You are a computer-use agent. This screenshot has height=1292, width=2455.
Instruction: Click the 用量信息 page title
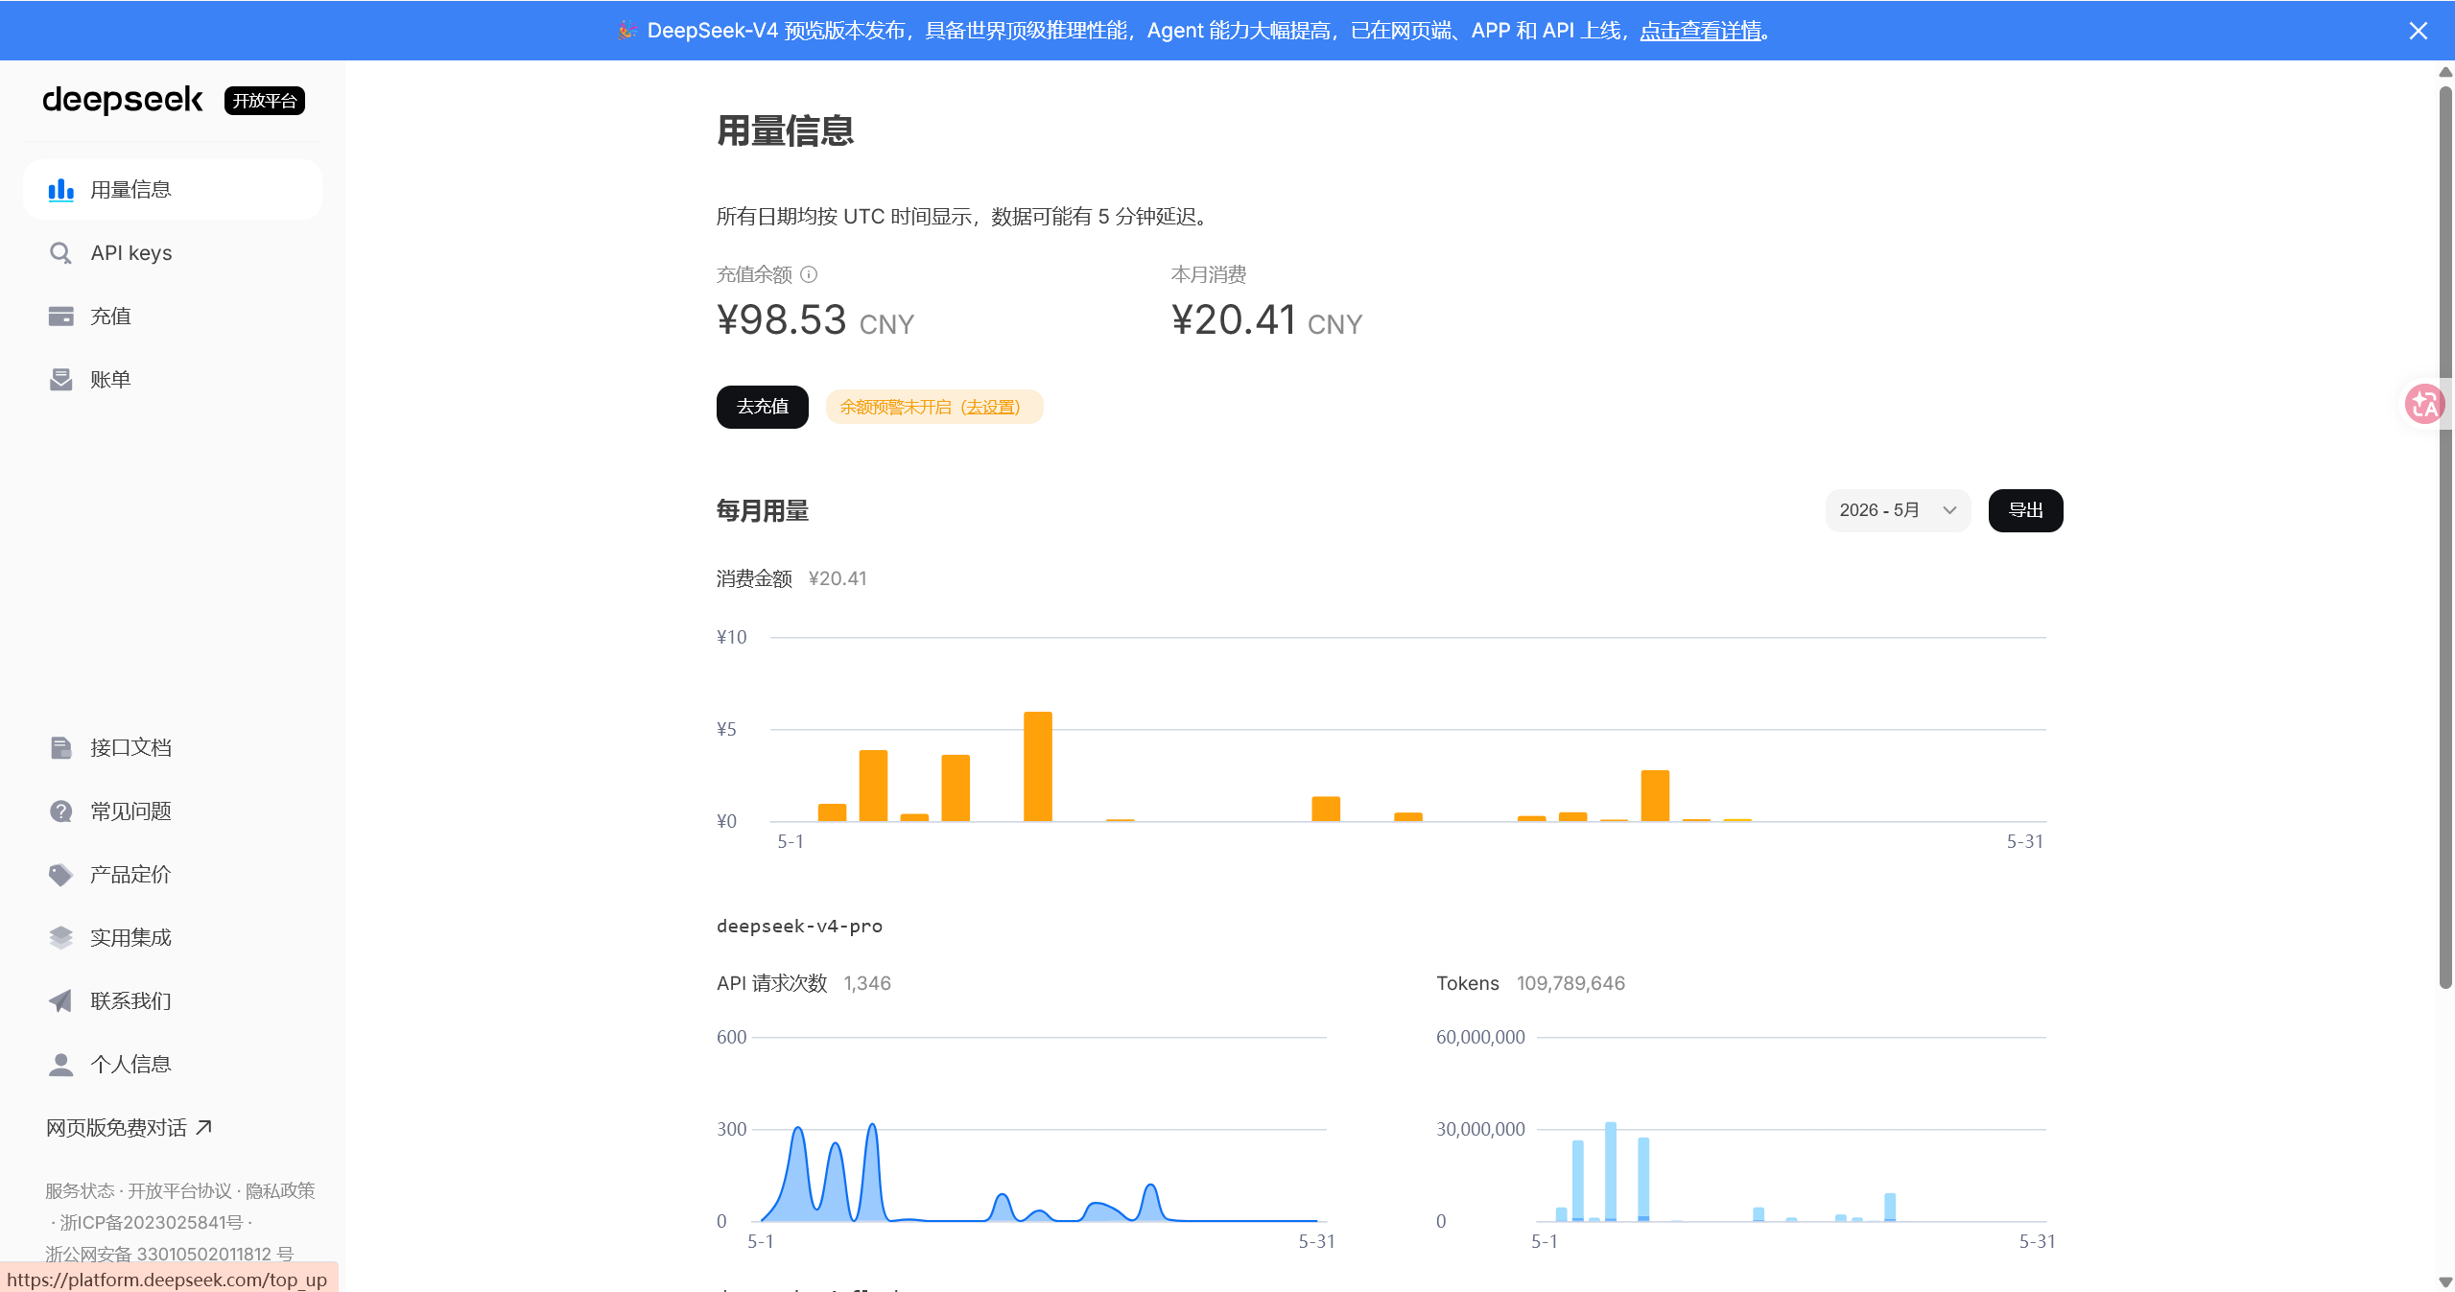pyautogui.click(x=786, y=131)
